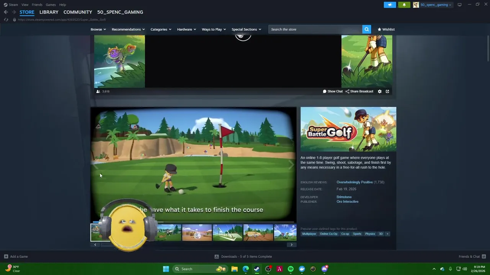
Task: Click the Online Co-Op tag
Action: (x=328, y=234)
